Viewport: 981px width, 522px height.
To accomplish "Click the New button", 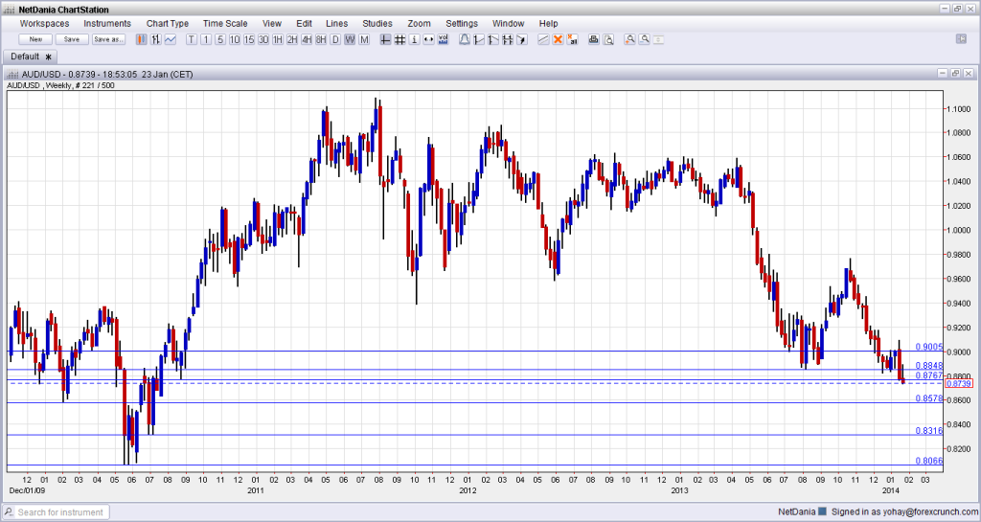I will (x=35, y=39).
